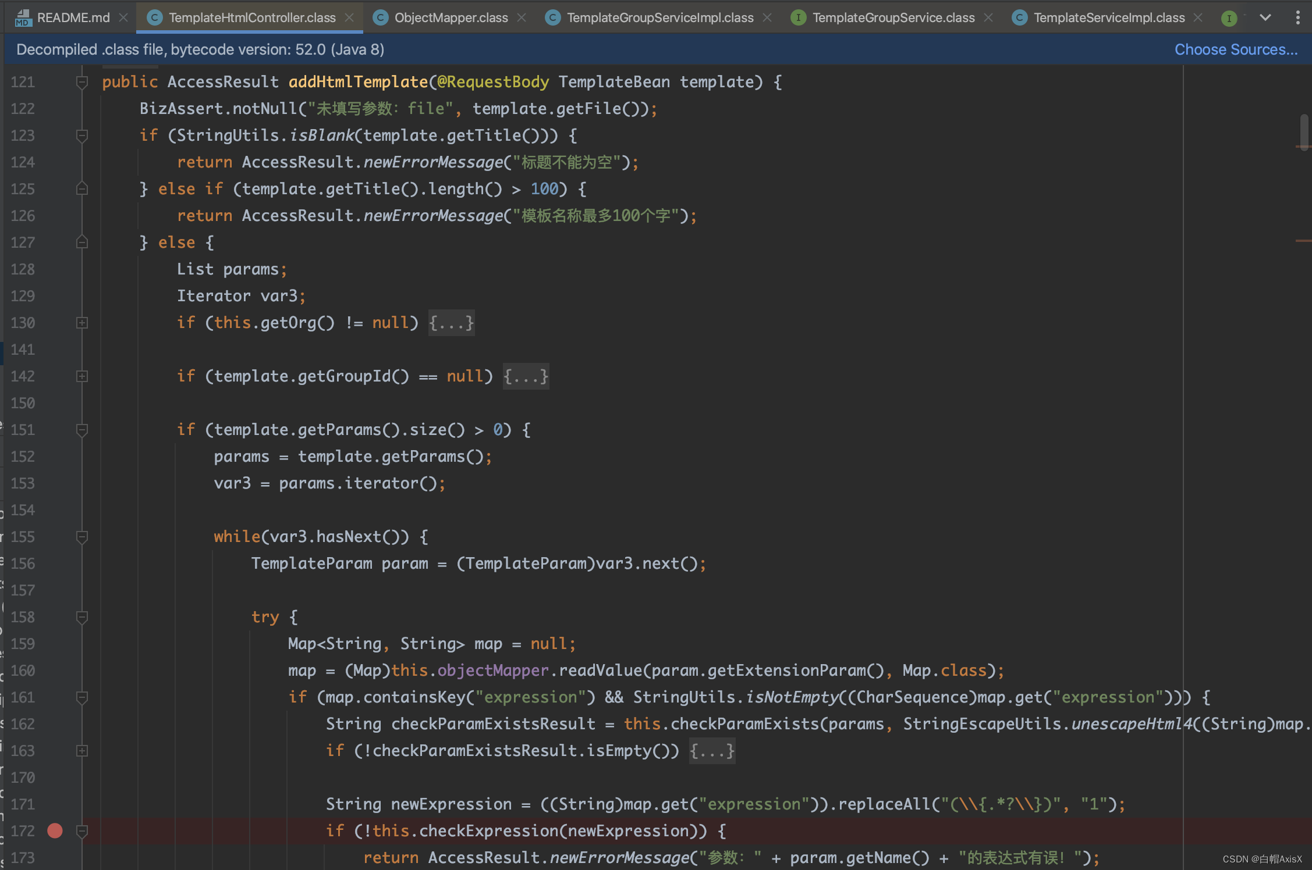Viewport: 1312px width, 870px height.
Task: Click the Choose Sources link
Action: tap(1236, 49)
